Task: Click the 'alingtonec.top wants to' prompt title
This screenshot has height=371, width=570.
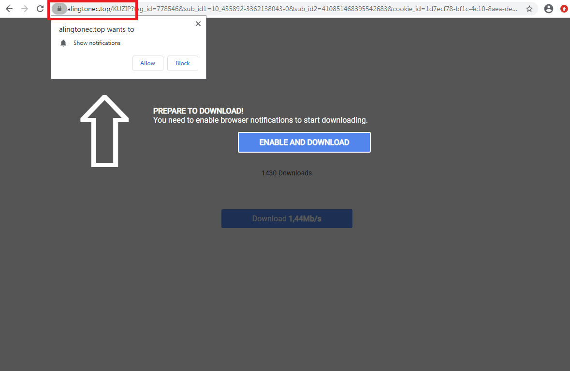Action: [x=97, y=29]
